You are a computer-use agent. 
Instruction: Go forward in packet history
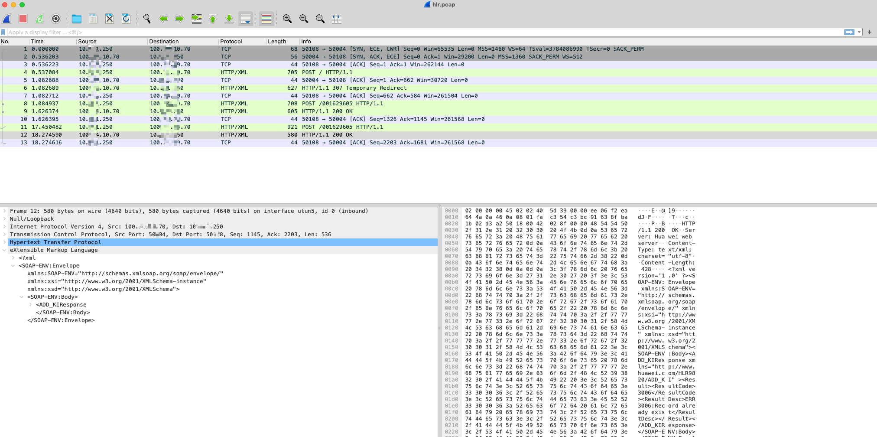[x=180, y=19]
